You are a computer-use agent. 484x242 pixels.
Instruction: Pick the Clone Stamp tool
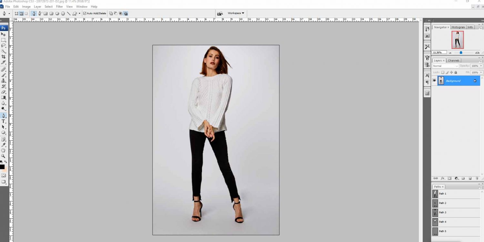coord(4,81)
